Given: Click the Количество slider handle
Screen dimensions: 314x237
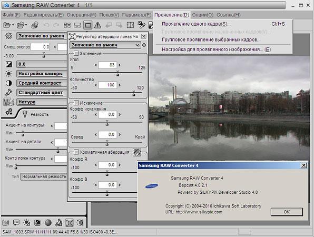Looking at the screenshot, I should [134, 93].
